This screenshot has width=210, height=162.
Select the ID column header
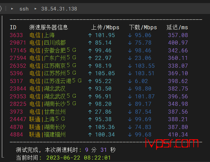click(x=13, y=28)
